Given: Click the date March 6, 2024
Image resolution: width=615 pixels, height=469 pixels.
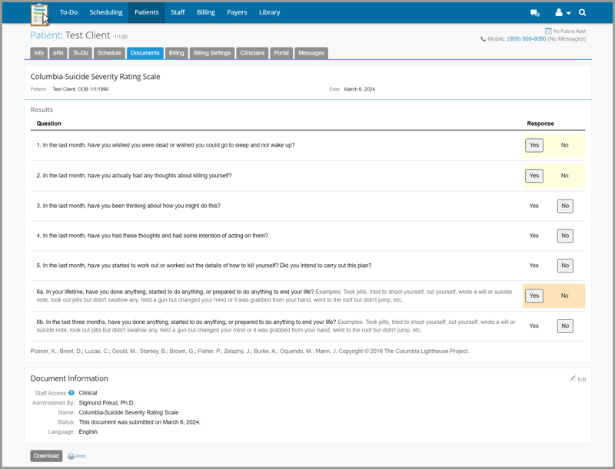Looking at the screenshot, I should pyautogui.click(x=359, y=89).
